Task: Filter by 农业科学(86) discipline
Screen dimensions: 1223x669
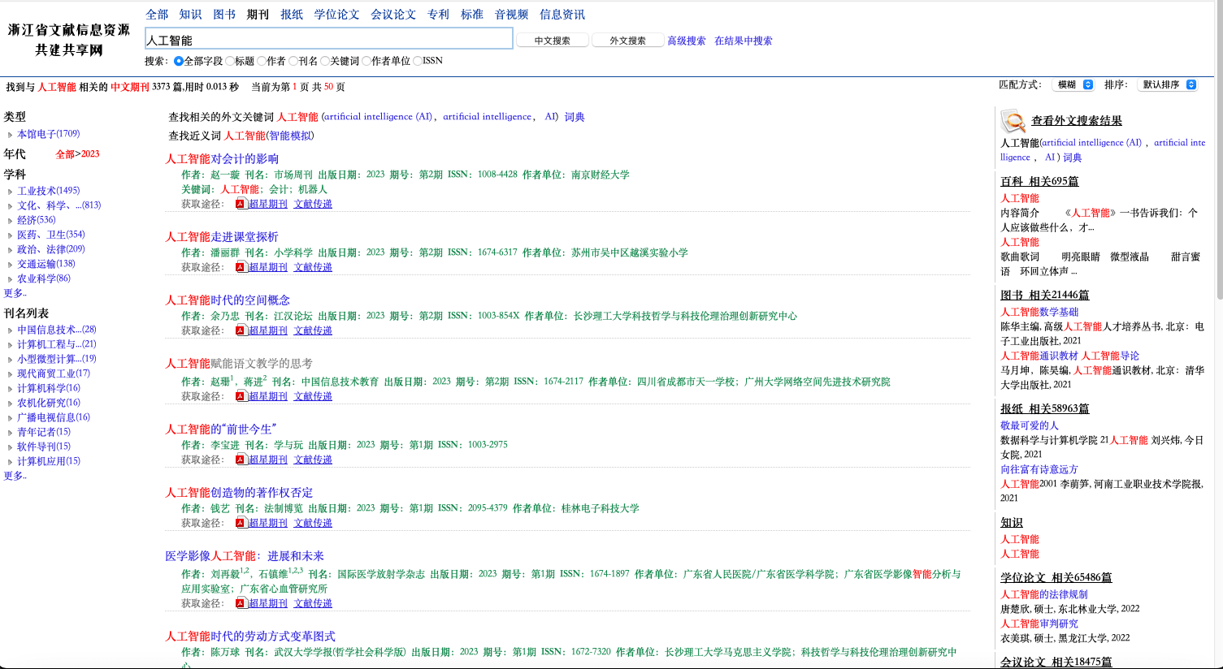Action: click(44, 278)
